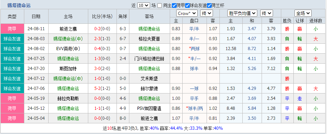Click the 让球 column header
The image size is (327, 134).
tap(300, 21)
